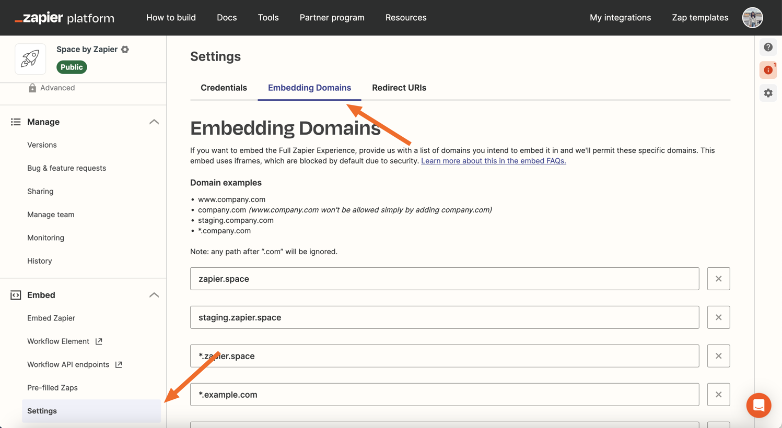
Task: Open Workflow Element link
Action: coord(58,341)
